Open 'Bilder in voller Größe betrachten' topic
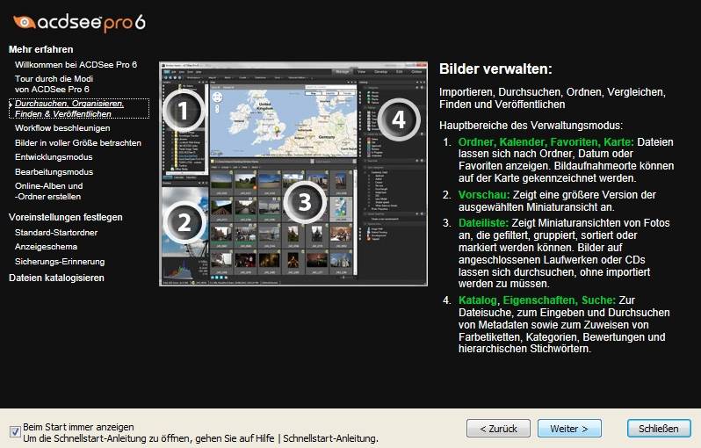 [x=78, y=143]
